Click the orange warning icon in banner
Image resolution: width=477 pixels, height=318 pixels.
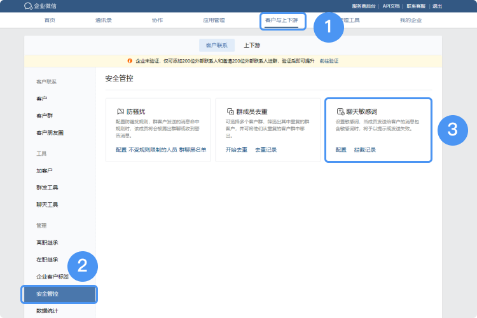130,61
